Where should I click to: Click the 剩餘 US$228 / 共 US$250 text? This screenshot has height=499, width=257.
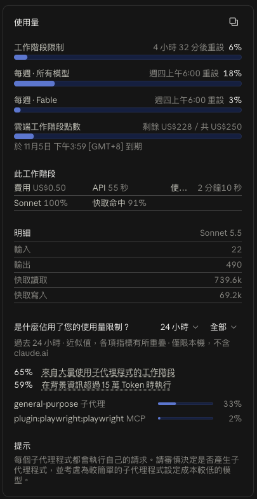click(x=192, y=127)
